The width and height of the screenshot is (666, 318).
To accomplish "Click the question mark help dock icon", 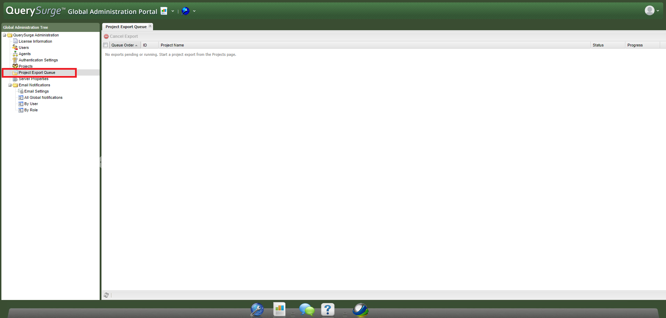I will (327, 309).
